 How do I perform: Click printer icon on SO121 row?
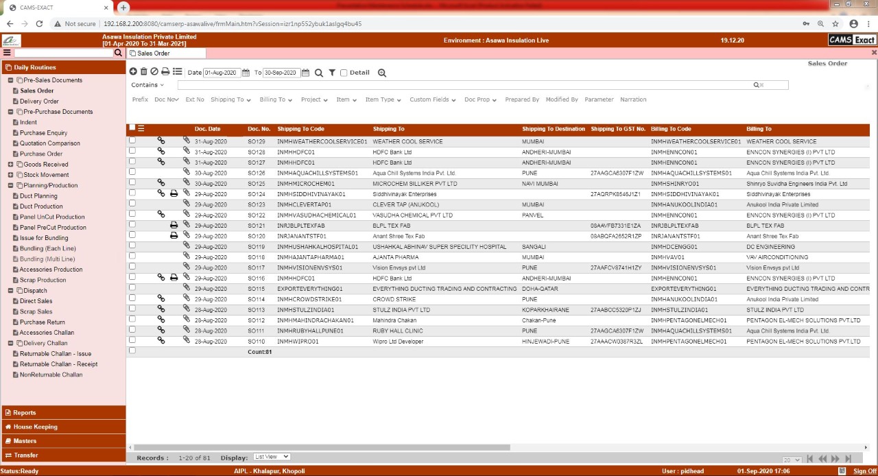click(x=174, y=226)
